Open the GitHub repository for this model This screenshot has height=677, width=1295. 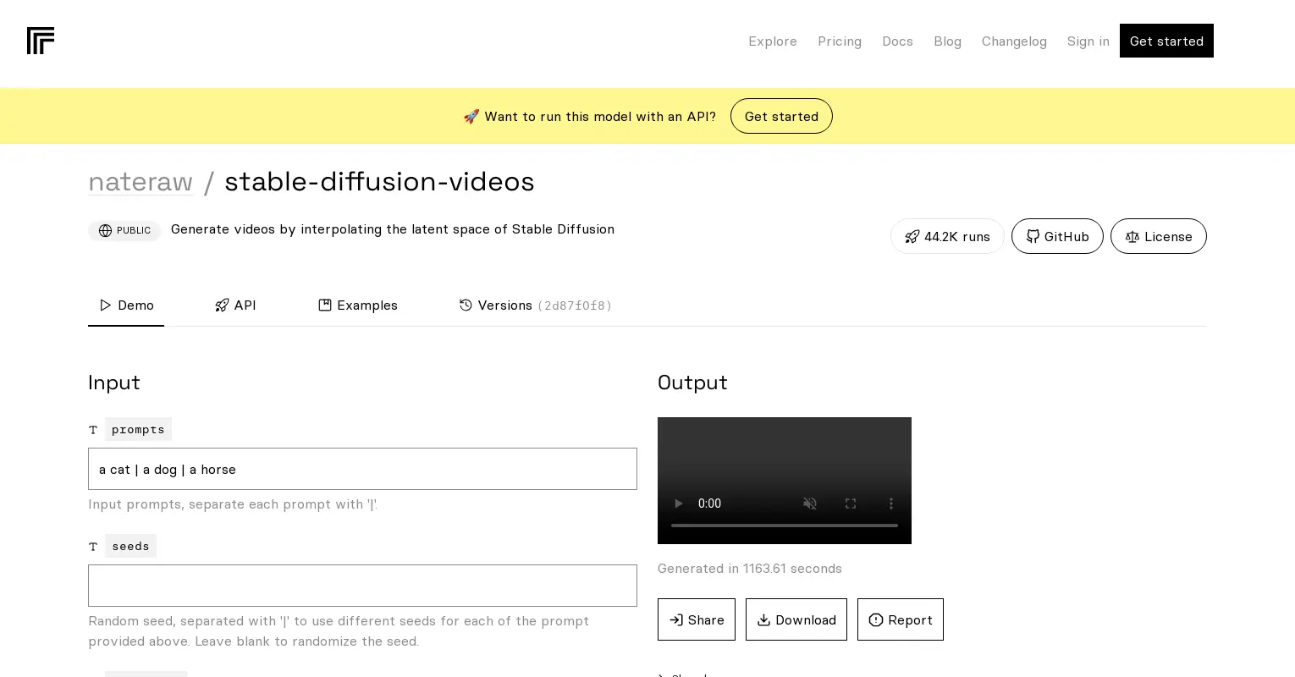(1057, 236)
